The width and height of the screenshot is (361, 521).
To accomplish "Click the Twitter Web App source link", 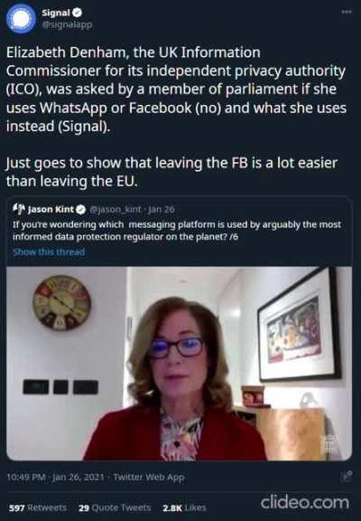I will tap(149, 478).
